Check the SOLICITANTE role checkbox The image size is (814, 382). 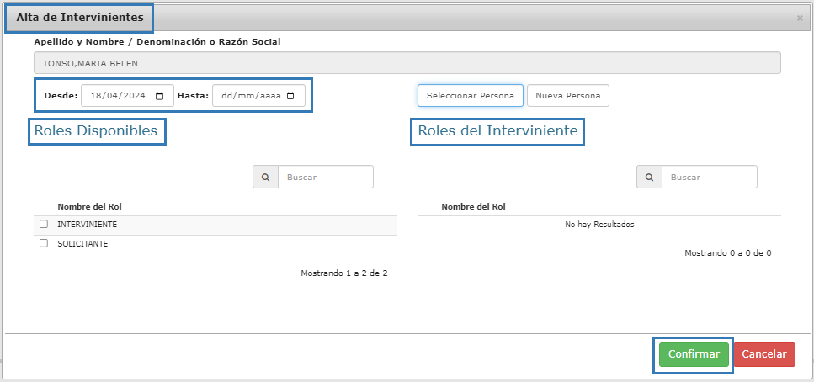click(44, 243)
